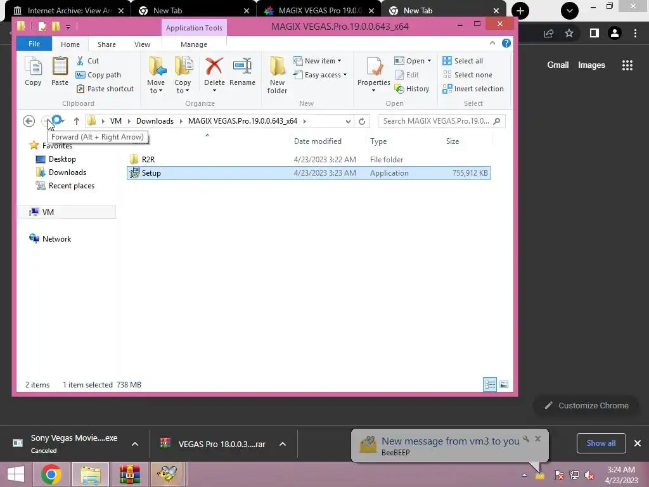Open Gmail link
Viewport: 649px width, 487px height.
(x=558, y=65)
